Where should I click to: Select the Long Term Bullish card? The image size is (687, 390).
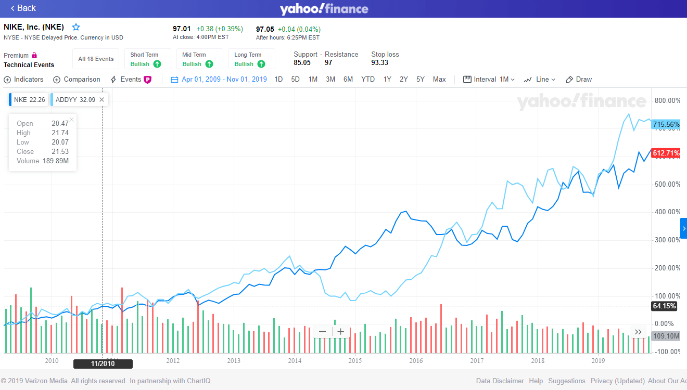coord(252,59)
